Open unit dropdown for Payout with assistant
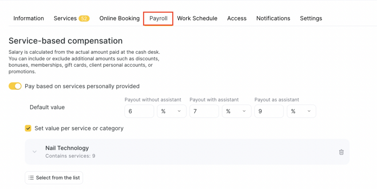 tap(236, 111)
